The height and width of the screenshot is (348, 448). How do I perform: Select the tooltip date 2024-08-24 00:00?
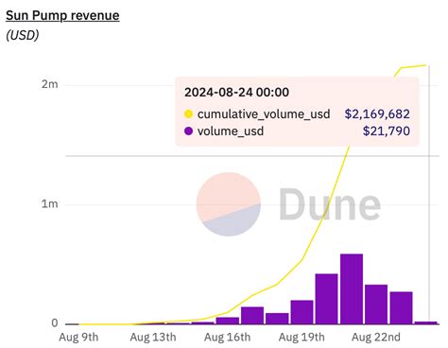(236, 93)
